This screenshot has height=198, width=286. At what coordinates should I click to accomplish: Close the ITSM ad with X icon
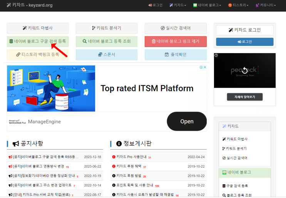205,67
